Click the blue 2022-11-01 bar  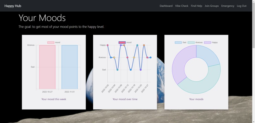(x=70, y=67)
